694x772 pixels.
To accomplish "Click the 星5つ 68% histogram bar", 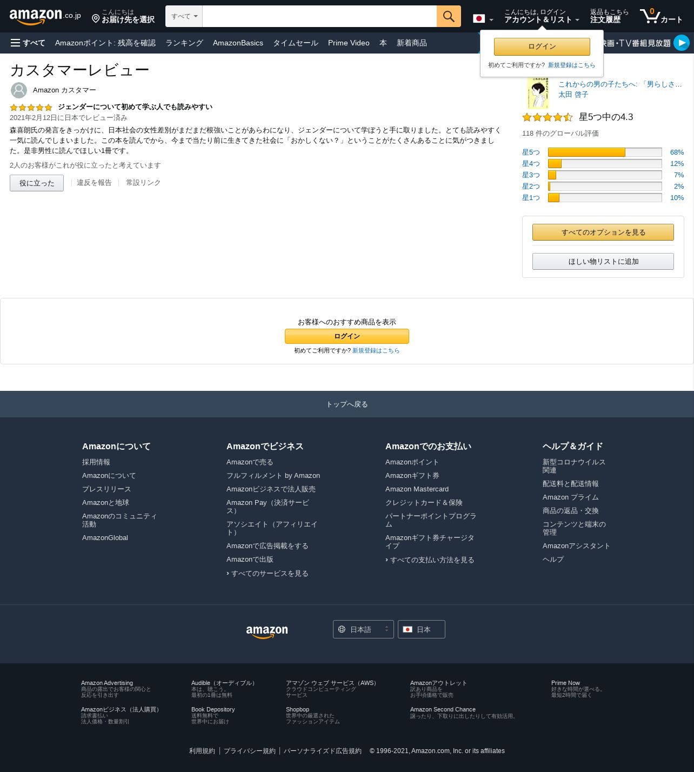I will click(x=605, y=152).
